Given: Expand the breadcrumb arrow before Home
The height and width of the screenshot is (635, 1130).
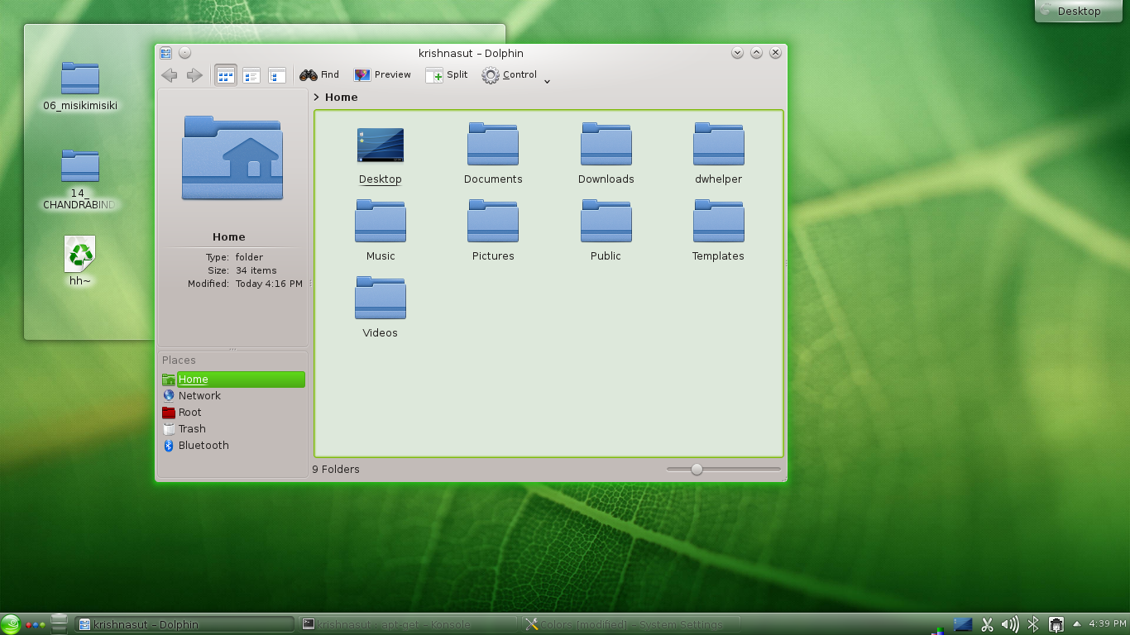Looking at the screenshot, I should [317, 97].
